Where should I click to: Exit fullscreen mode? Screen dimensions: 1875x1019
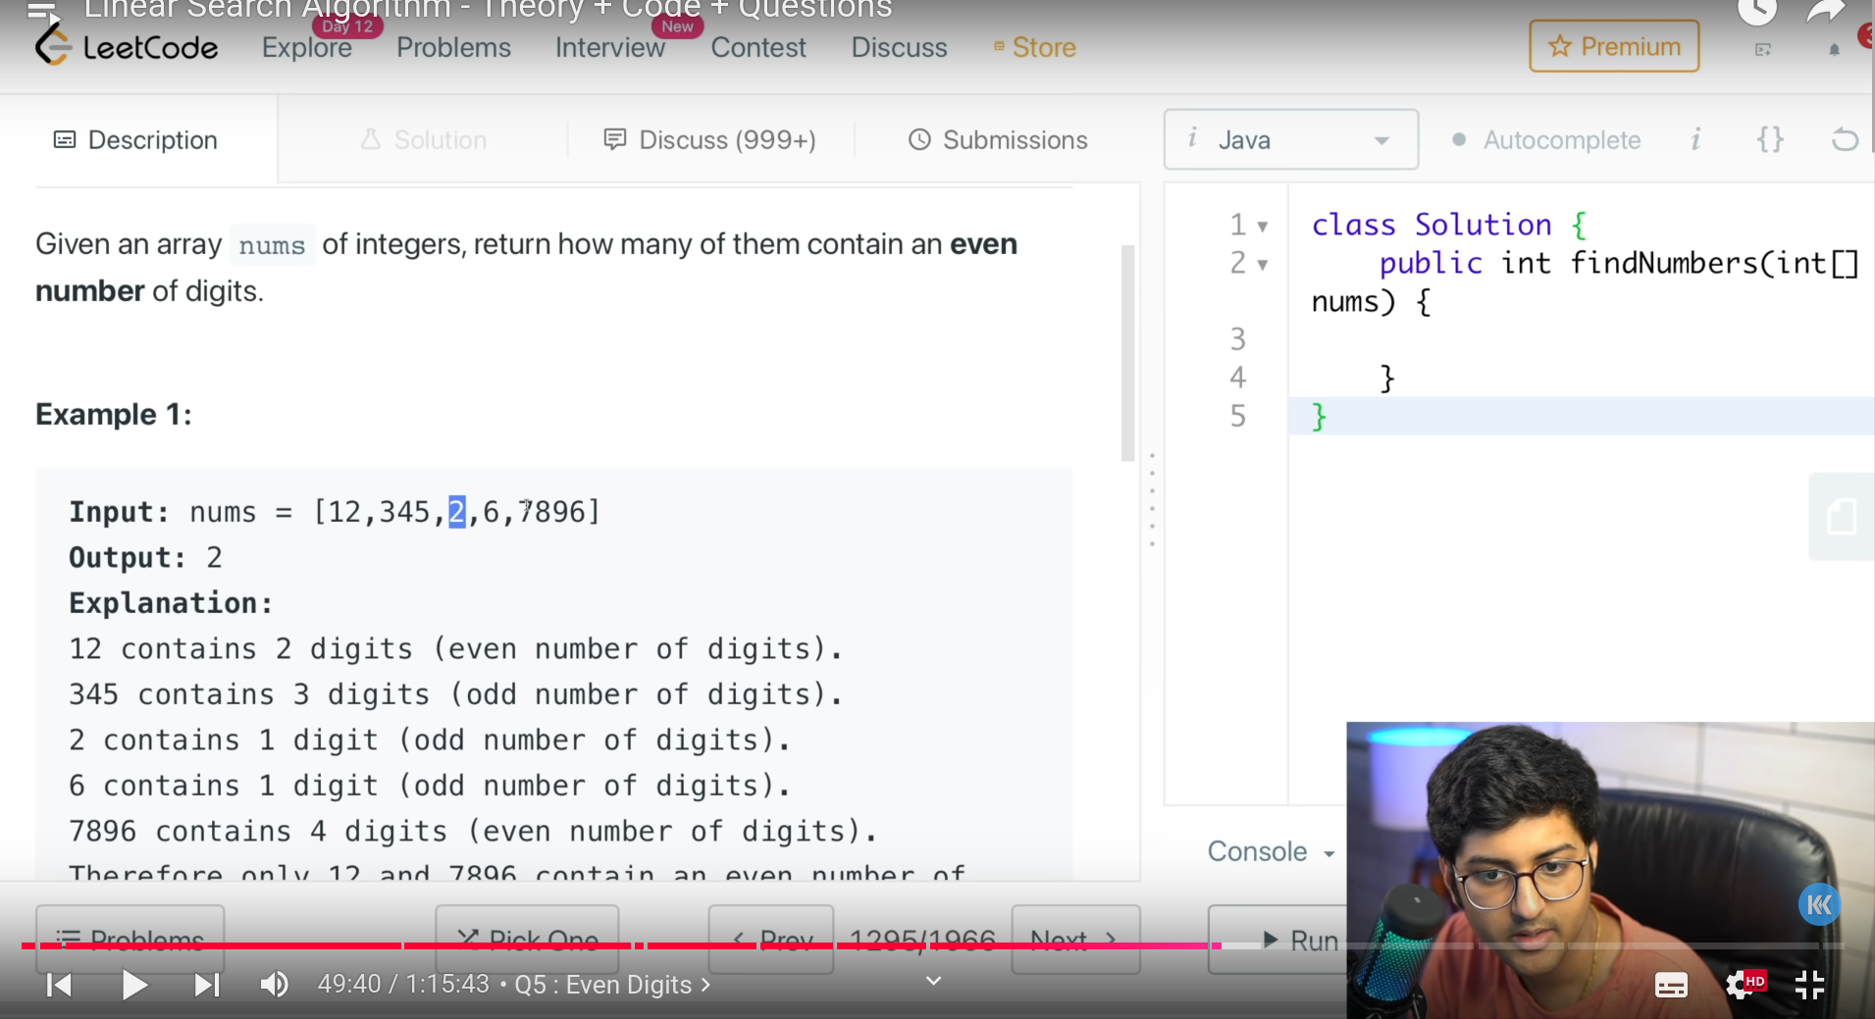pyautogui.click(x=1809, y=985)
